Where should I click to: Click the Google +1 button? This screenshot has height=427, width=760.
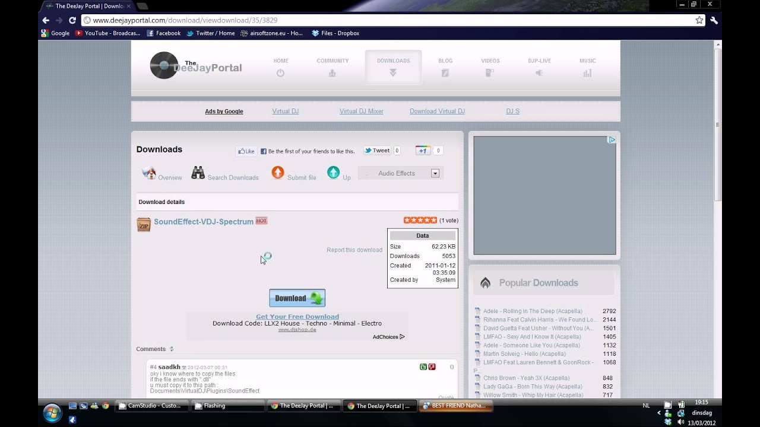coord(423,151)
